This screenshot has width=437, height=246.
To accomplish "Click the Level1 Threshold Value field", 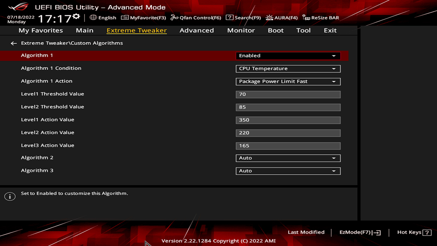I will [288, 94].
